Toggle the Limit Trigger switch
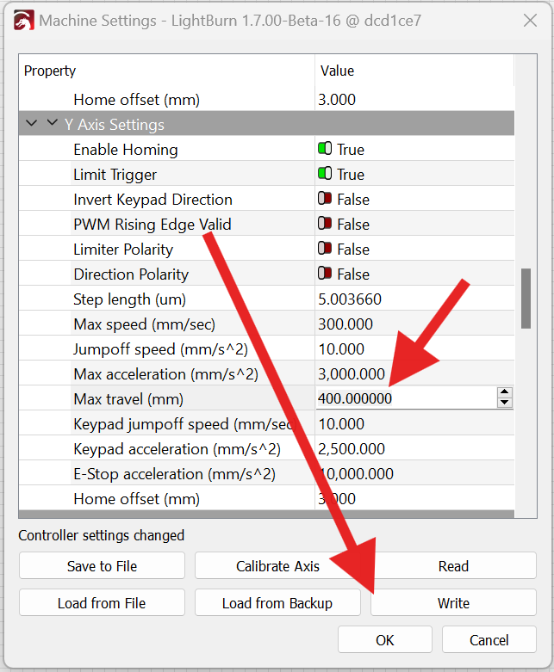This screenshot has height=672, width=554. [x=325, y=174]
